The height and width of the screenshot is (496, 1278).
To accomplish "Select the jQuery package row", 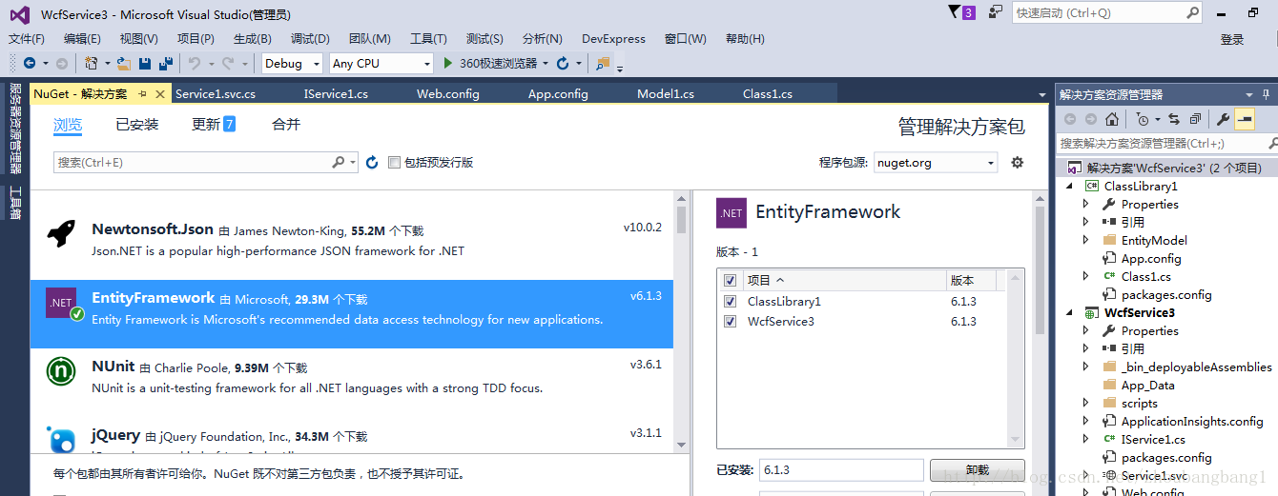I will point(352,437).
